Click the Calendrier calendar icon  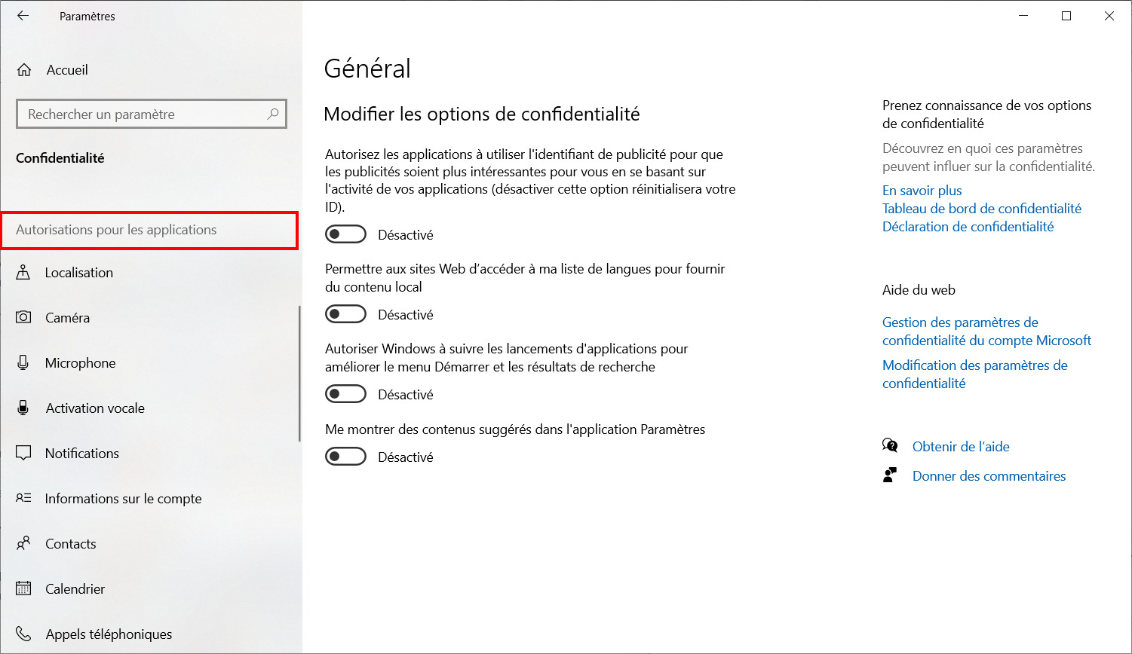click(x=23, y=589)
